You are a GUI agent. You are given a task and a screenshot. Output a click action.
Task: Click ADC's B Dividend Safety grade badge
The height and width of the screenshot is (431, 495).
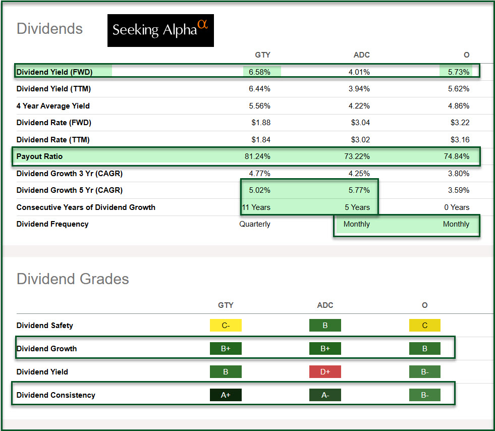325,326
